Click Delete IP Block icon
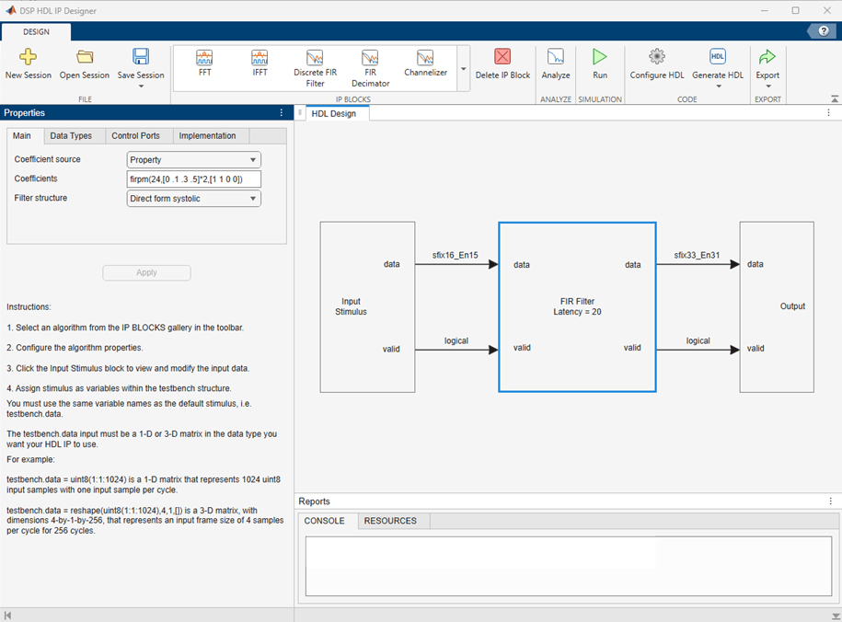The width and height of the screenshot is (842, 622). 502,56
